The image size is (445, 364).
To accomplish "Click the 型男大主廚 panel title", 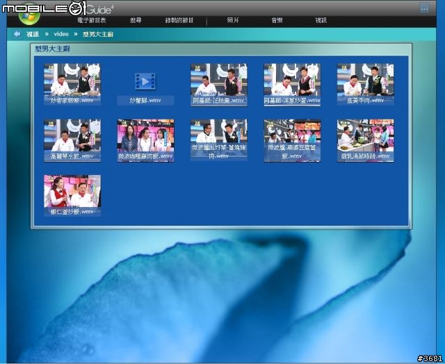I will [x=52, y=49].
